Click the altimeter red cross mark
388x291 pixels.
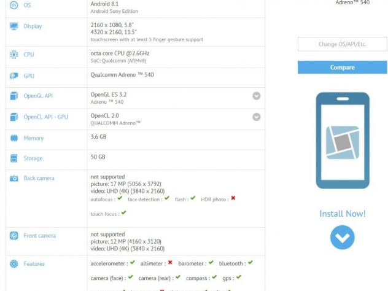click(170, 263)
